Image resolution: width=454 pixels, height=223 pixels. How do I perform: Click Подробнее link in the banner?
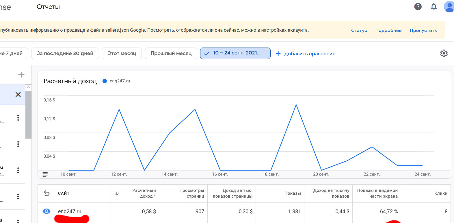(x=388, y=31)
